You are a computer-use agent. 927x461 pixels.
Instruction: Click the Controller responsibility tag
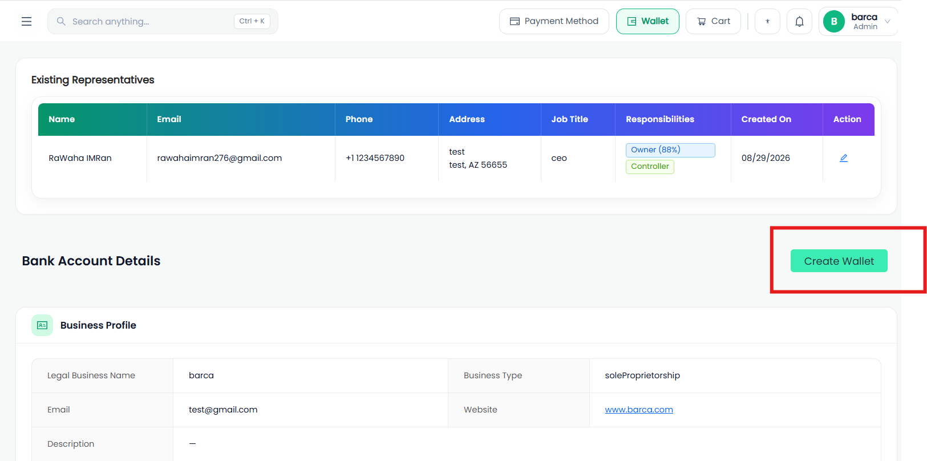(650, 167)
